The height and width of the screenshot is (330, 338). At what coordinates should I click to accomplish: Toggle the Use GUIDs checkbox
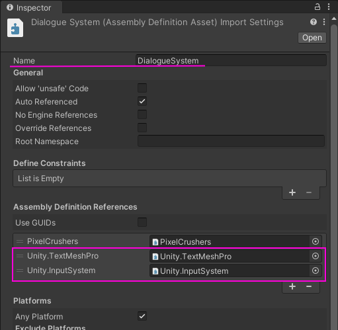pyautogui.click(x=142, y=222)
